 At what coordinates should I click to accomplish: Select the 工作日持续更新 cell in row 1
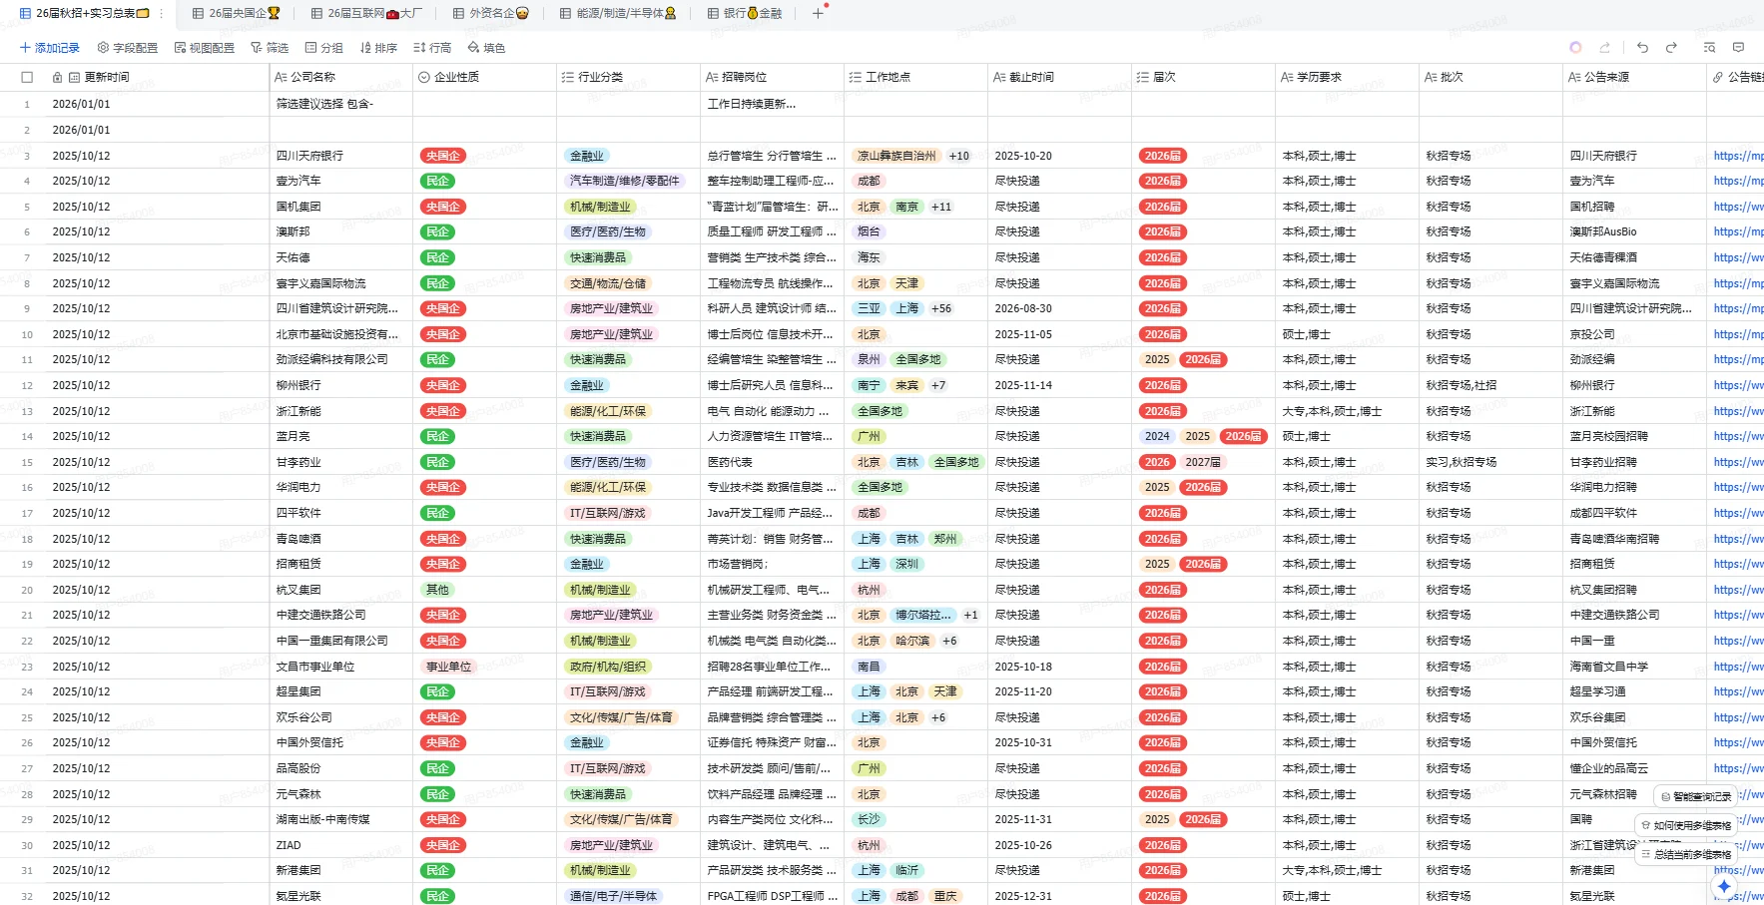(x=772, y=104)
